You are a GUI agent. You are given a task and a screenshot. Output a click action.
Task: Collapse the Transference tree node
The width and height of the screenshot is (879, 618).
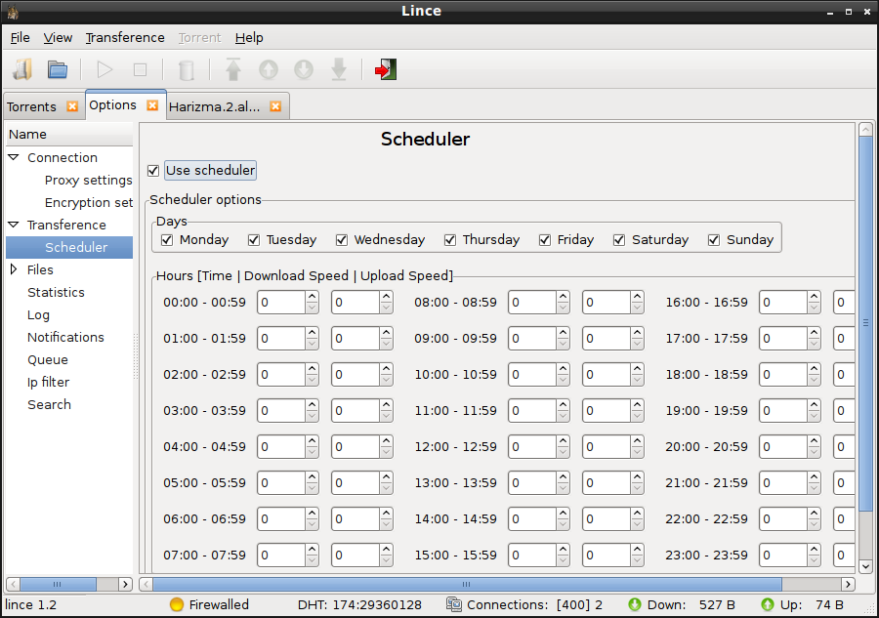(14, 225)
